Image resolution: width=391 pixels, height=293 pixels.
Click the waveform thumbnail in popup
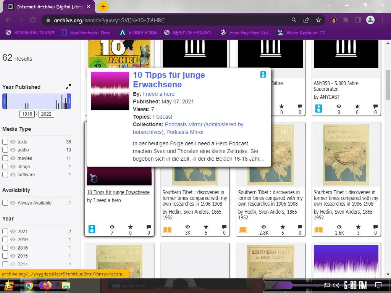click(110, 91)
